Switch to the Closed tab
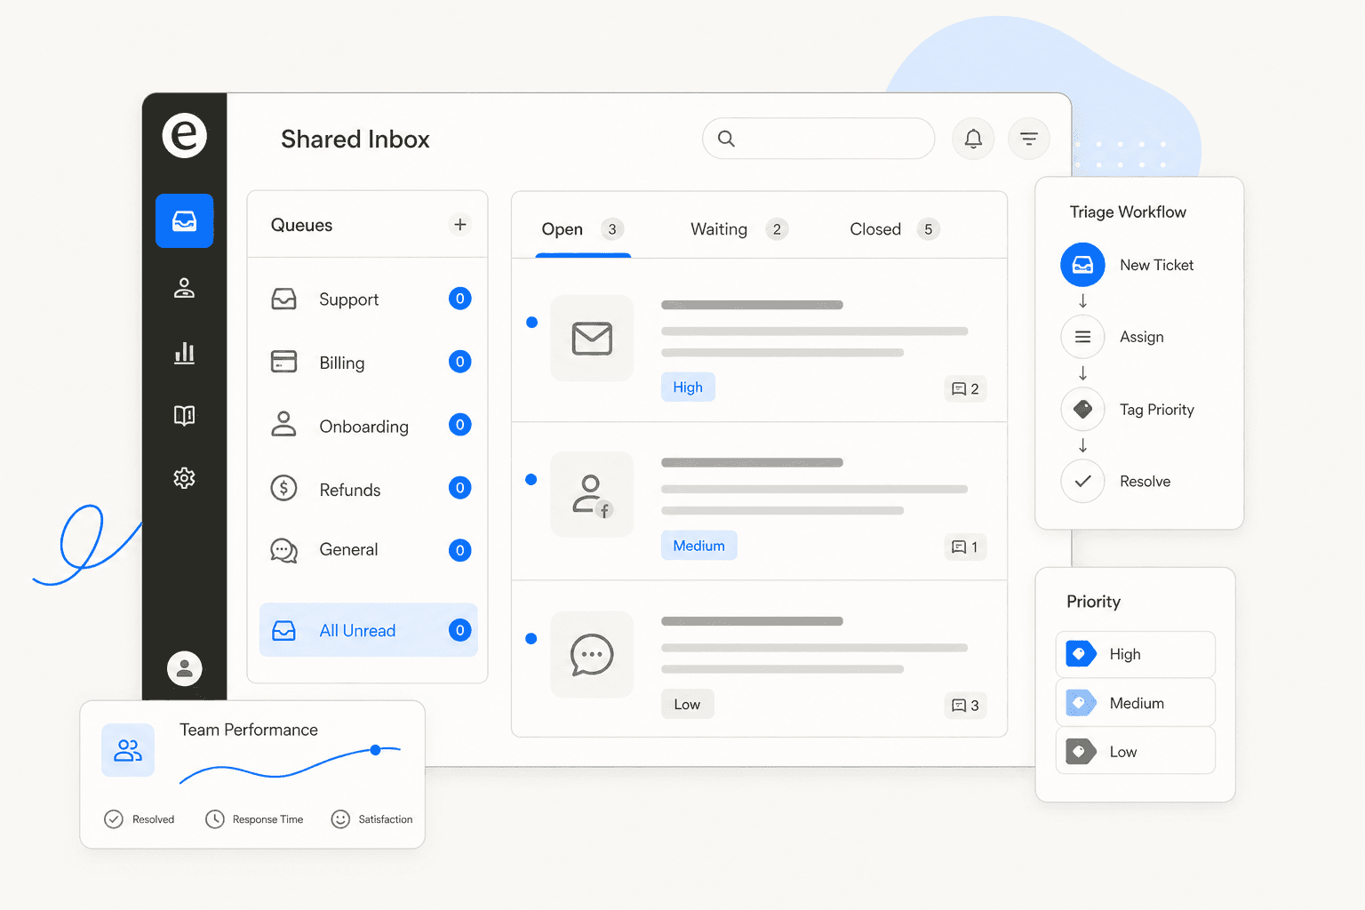1365x910 pixels. (893, 229)
